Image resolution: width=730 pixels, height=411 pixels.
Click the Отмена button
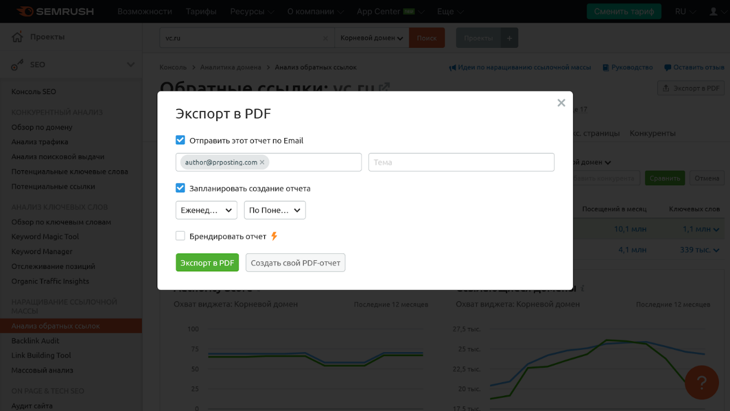[707, 178]
